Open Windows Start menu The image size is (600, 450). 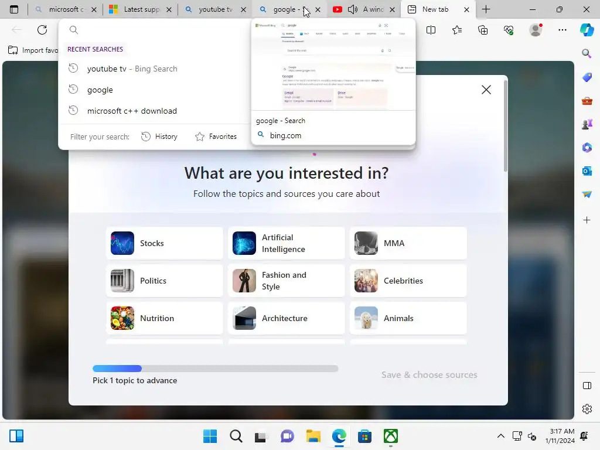pyautogui.click(x=210, y=436)
